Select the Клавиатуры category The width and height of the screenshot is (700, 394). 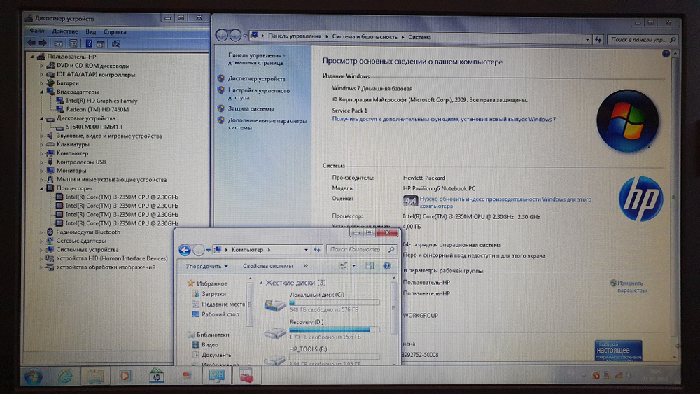(73, 145)
